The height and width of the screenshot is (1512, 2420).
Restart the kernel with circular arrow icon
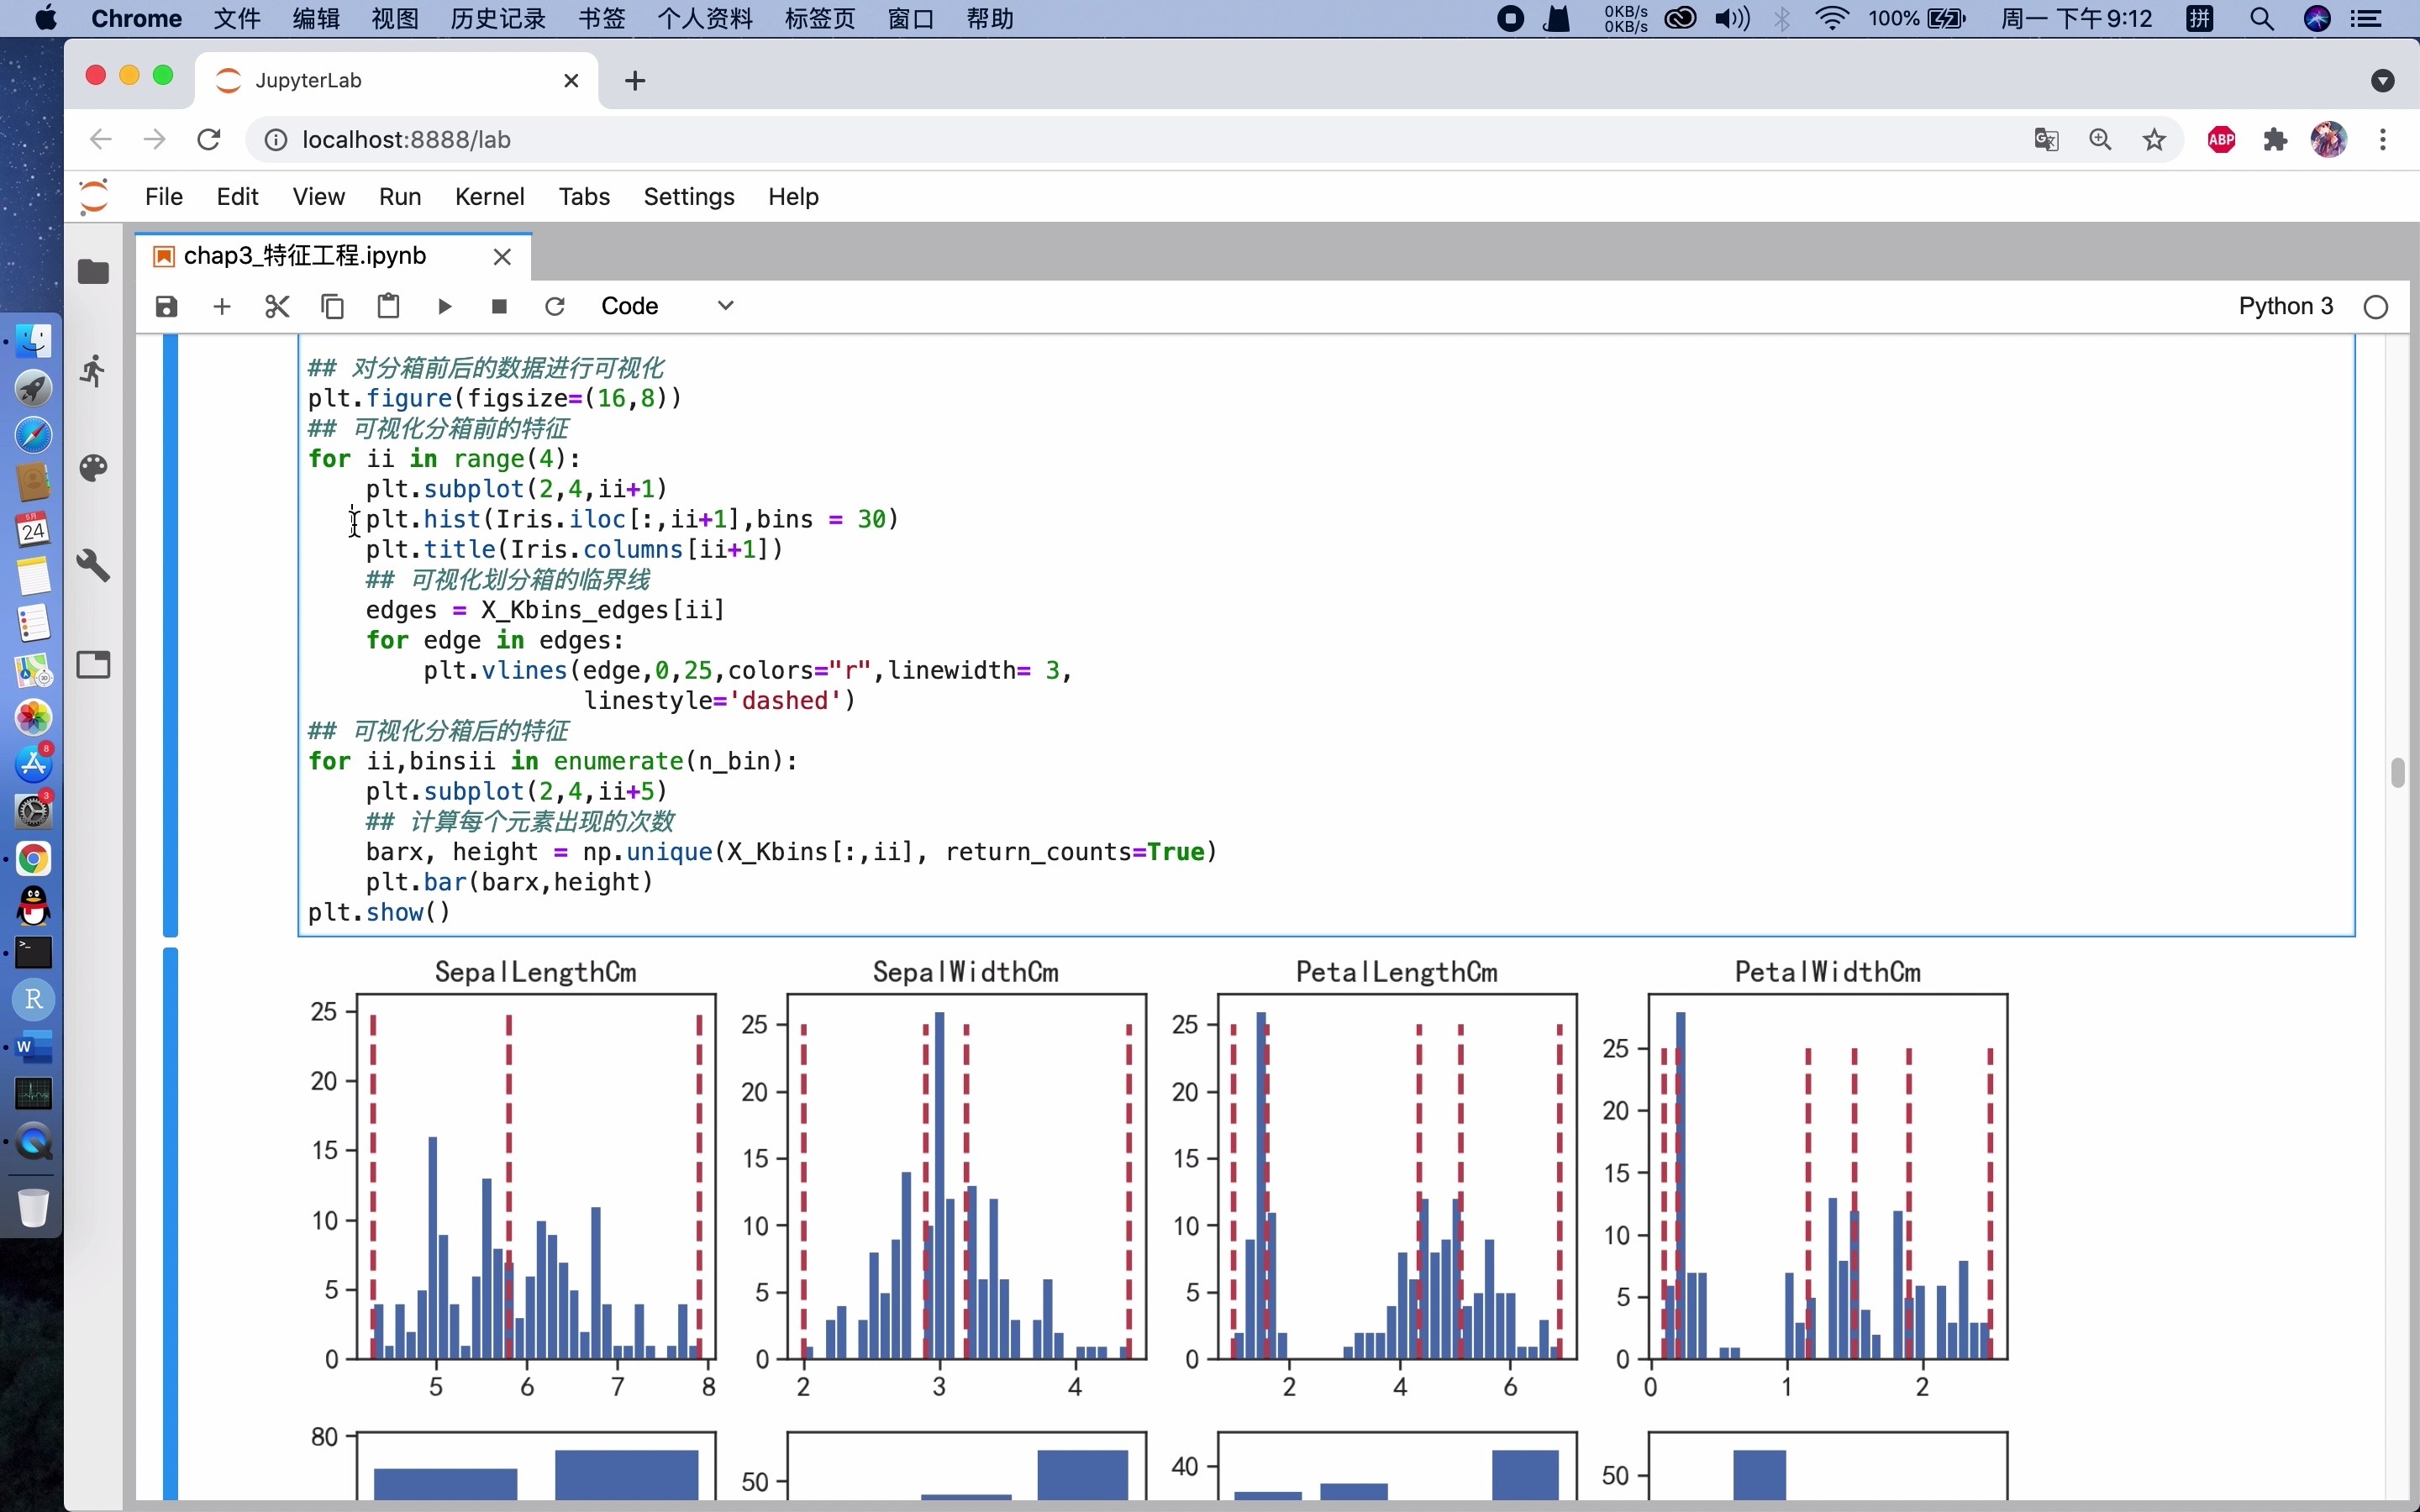click(555, 306)
